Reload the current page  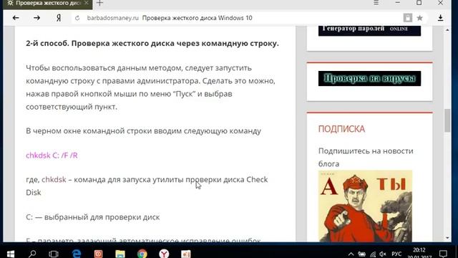[x=77, y=18]
